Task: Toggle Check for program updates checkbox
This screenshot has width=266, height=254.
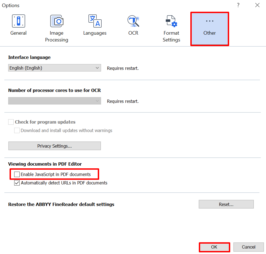Action: 11,122
